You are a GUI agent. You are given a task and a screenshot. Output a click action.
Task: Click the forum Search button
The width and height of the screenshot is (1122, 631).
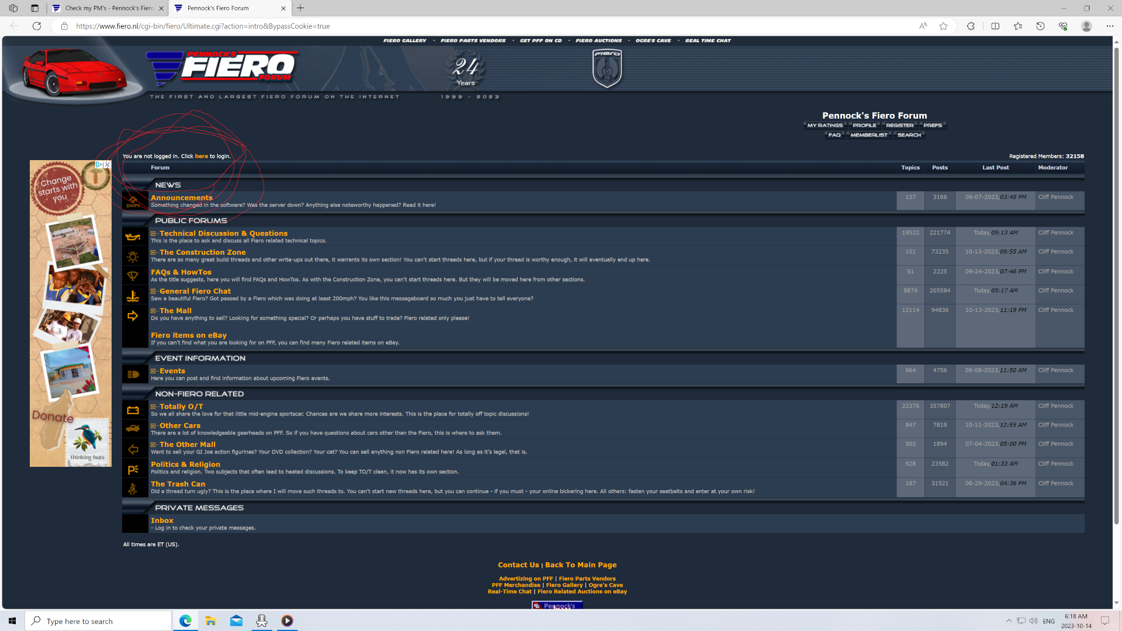coord(909,134)
